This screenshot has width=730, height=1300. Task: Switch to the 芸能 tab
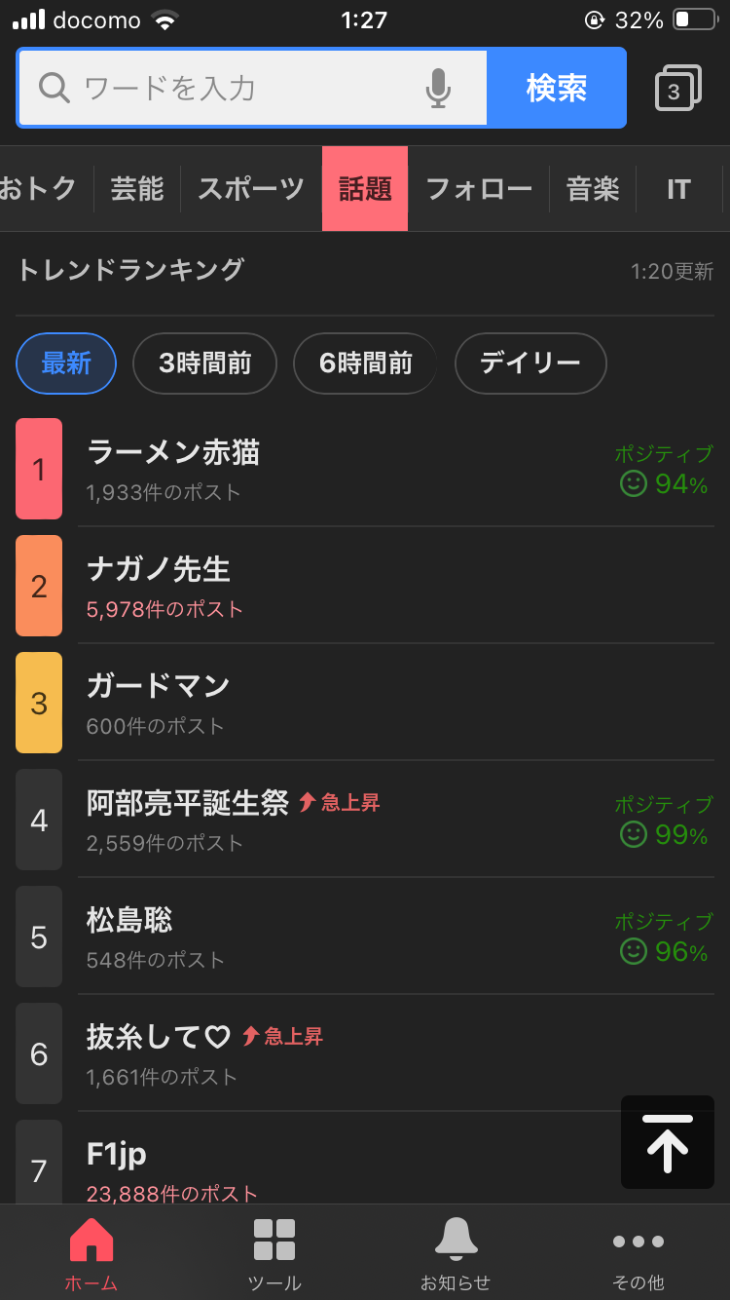click(x=137, y=189)
